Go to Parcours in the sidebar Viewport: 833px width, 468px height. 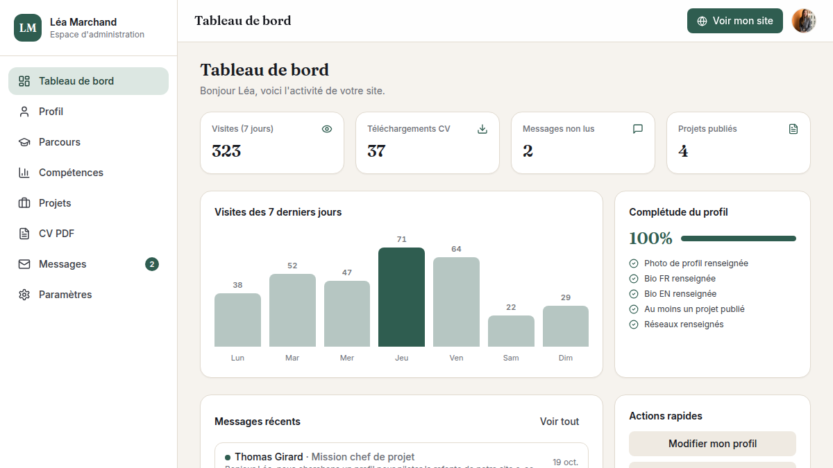[88, 142]
